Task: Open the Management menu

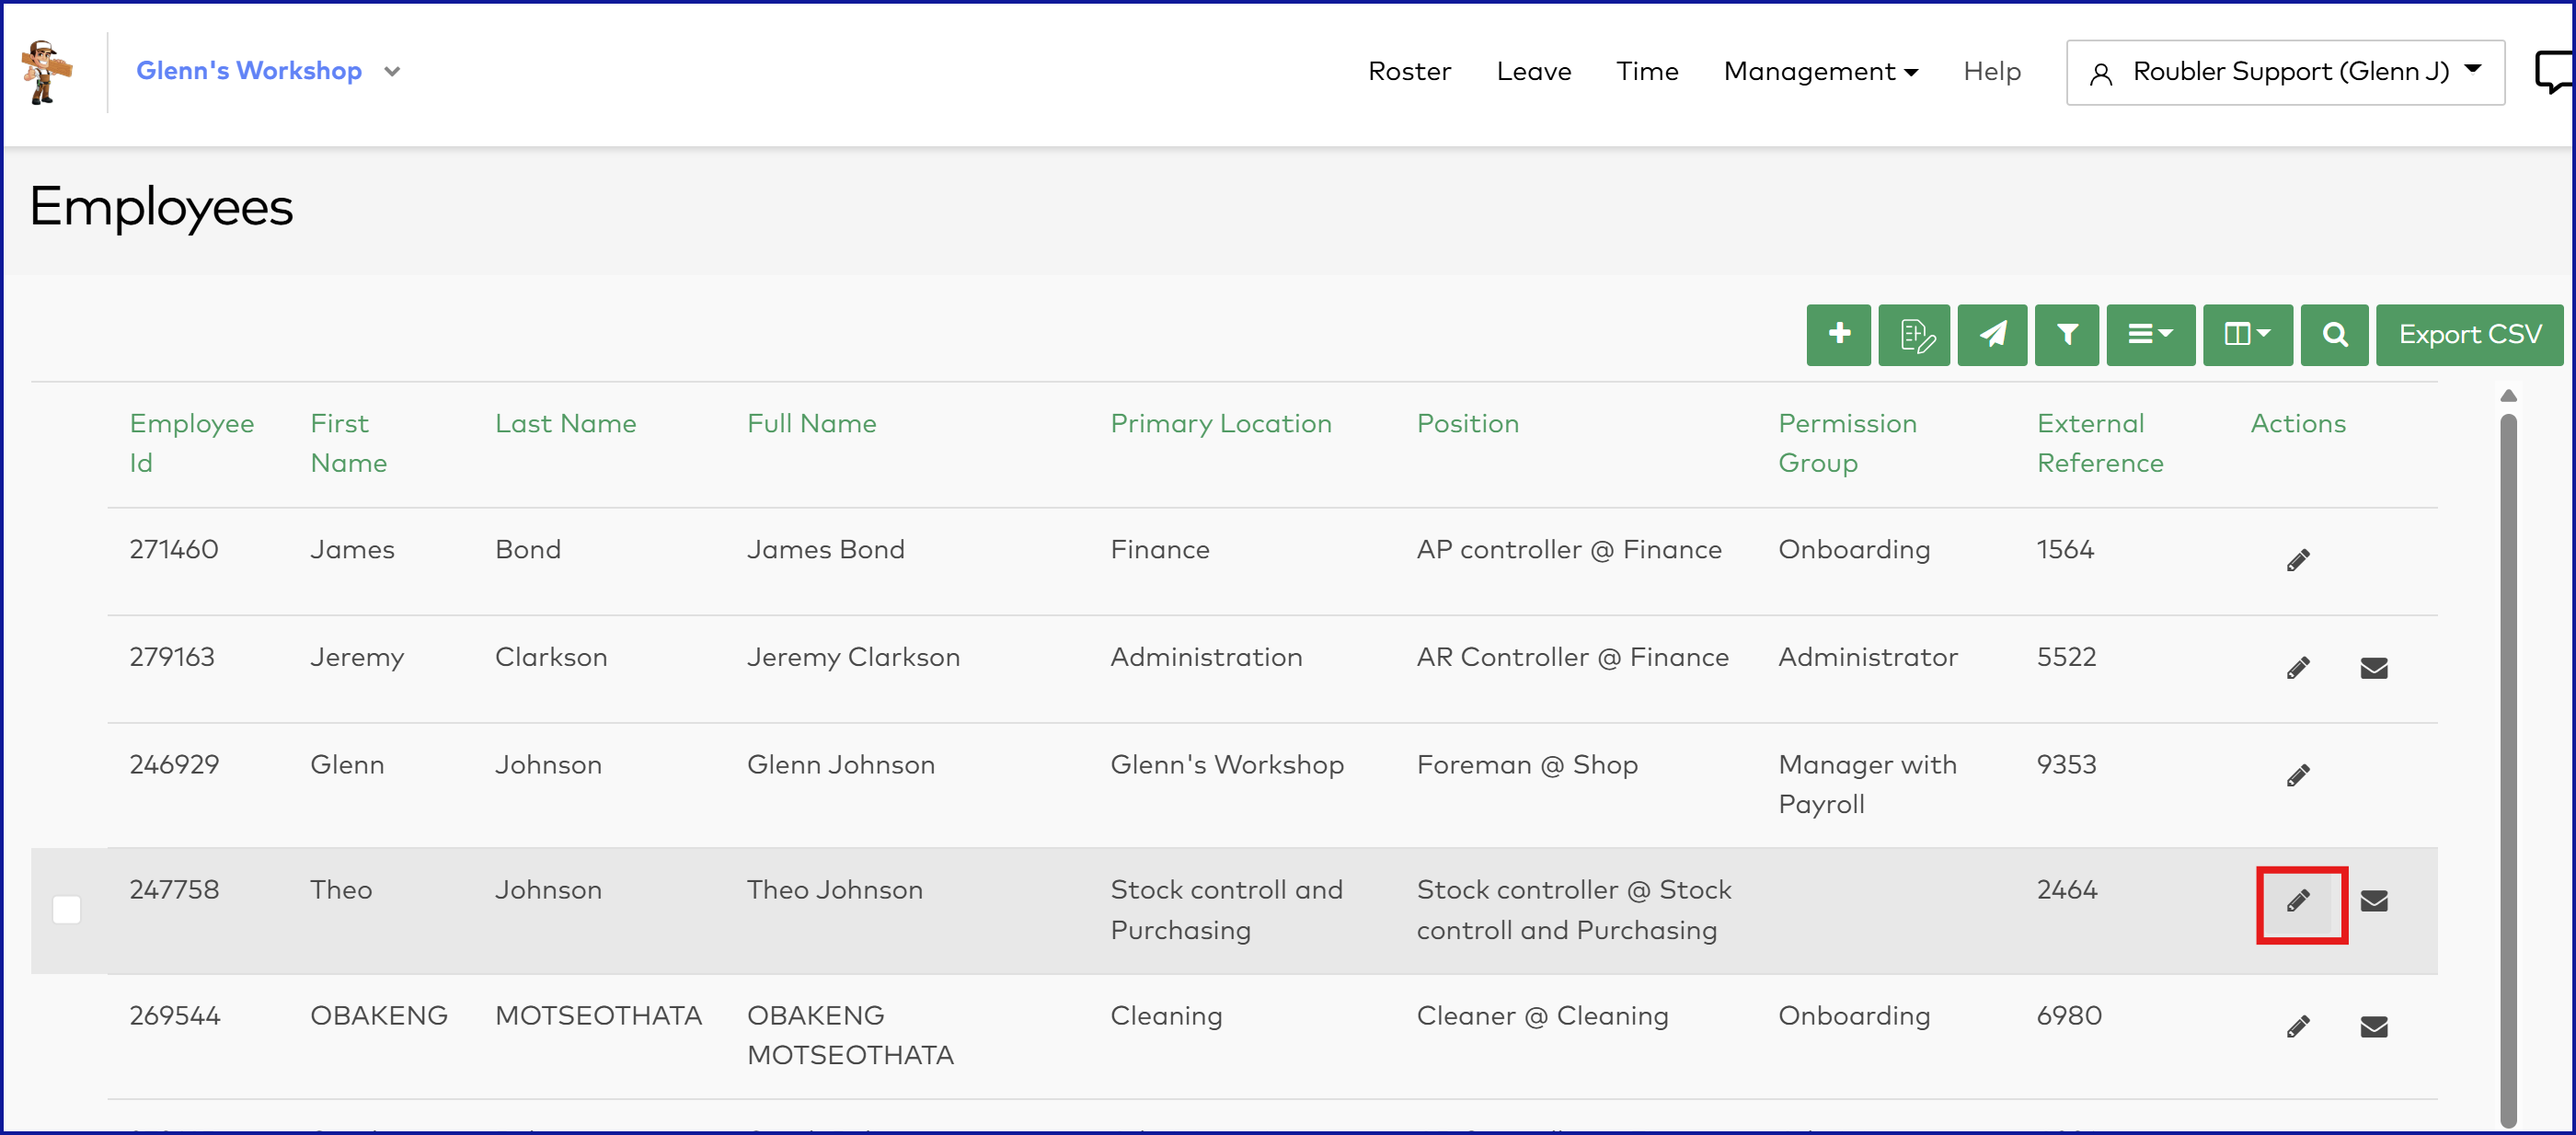Action: point(1820,72)
